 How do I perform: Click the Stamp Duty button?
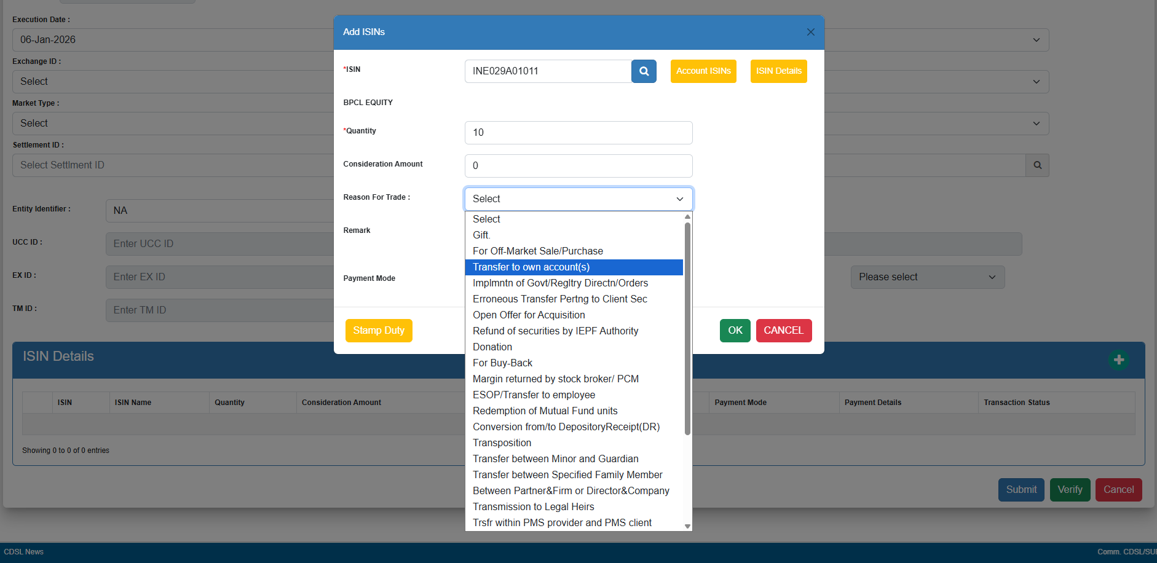coord(379,331)
